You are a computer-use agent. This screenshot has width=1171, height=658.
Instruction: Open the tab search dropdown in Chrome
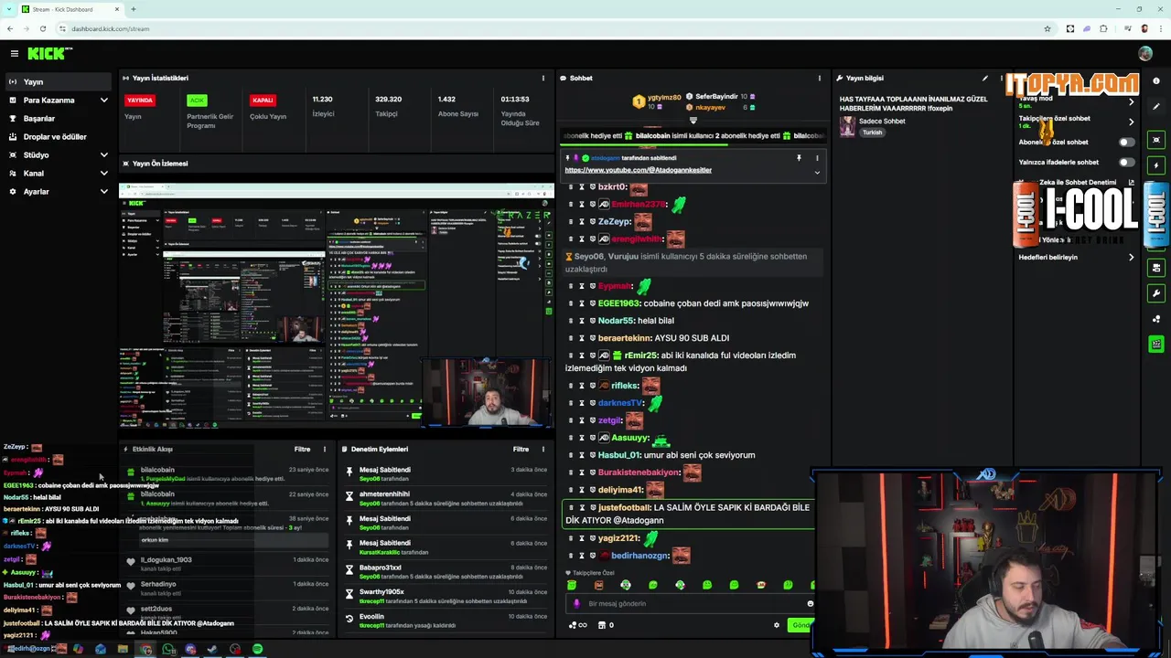tap(9, 9)
